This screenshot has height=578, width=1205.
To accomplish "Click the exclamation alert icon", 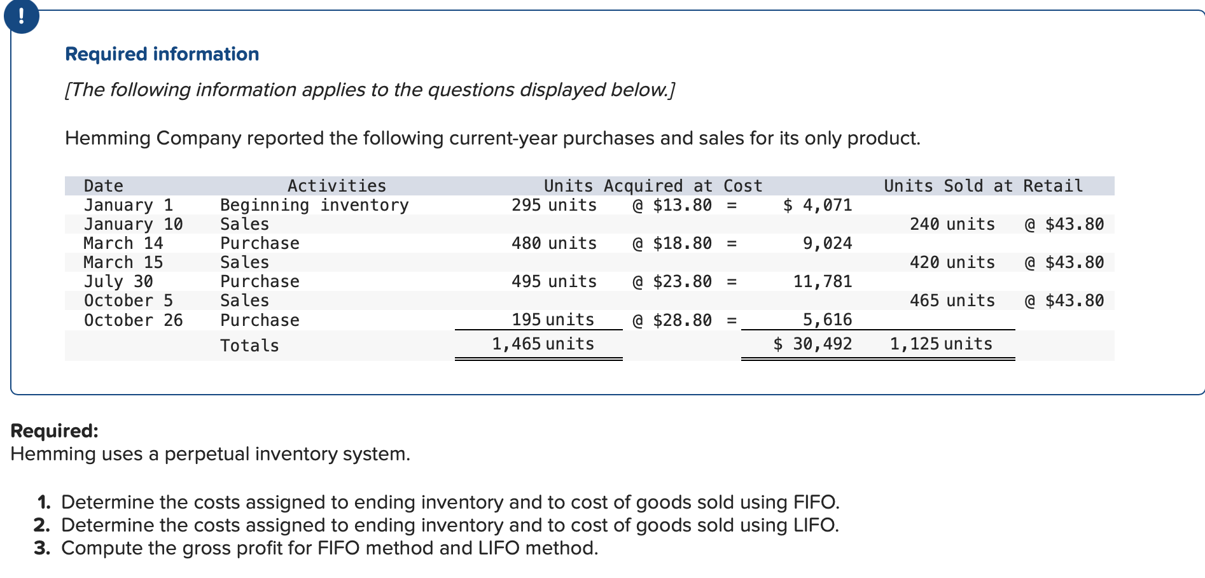I will 21,17.
